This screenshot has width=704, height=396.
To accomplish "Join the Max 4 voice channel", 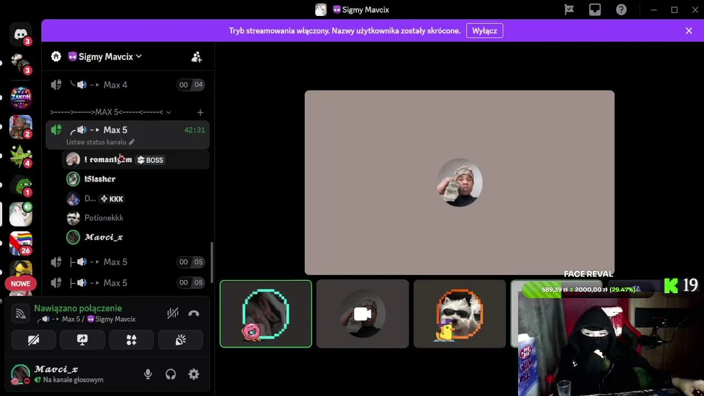I will 127,85.
